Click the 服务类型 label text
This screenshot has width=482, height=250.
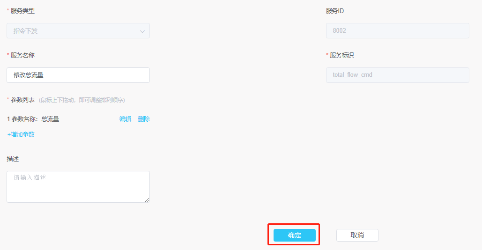[22, 11]
